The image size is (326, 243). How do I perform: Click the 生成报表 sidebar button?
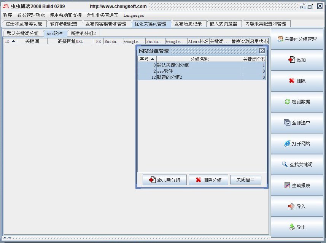pyautogui.click(x=297, y=185)
